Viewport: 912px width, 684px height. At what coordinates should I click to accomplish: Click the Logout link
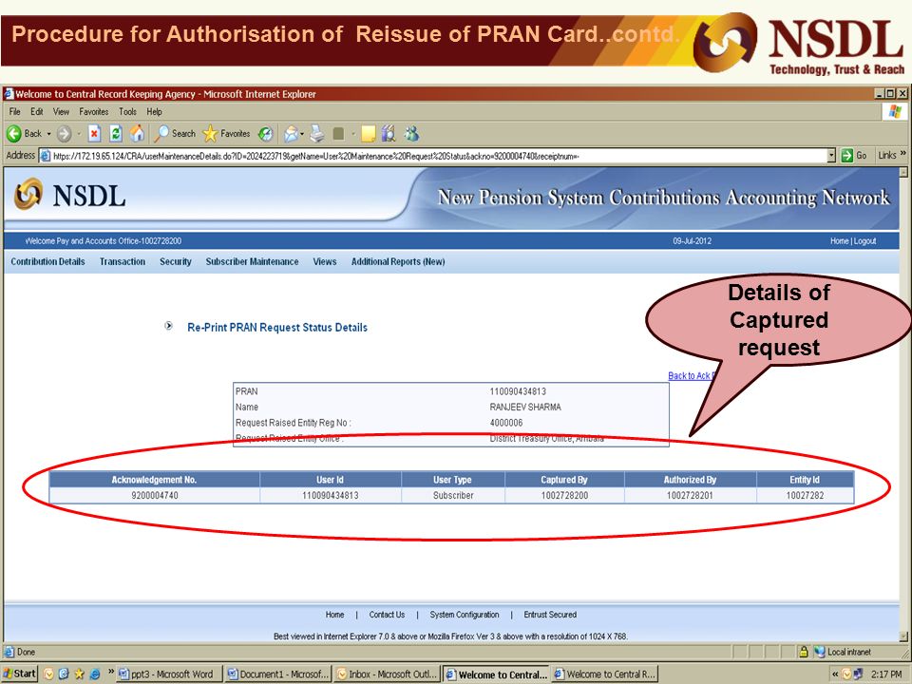tap(864, 240)
